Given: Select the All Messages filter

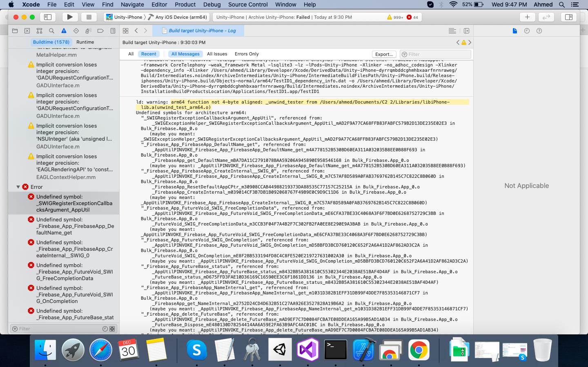Looking at the screenshot, I should (185, 54).
